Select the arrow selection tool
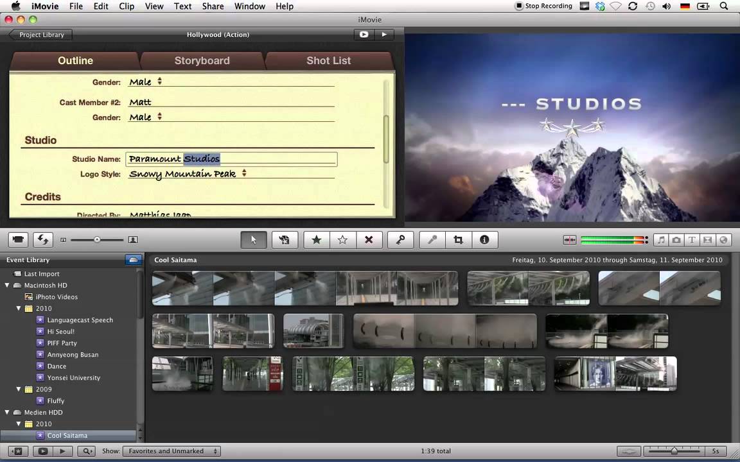 [x=254, y=240]
